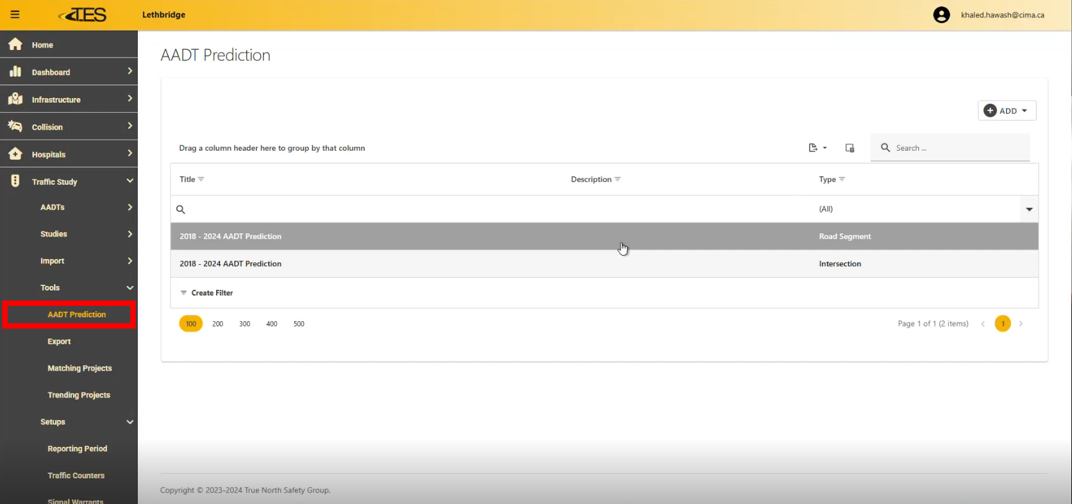
Task: Click the Type column filter icon
Action: 842,180
